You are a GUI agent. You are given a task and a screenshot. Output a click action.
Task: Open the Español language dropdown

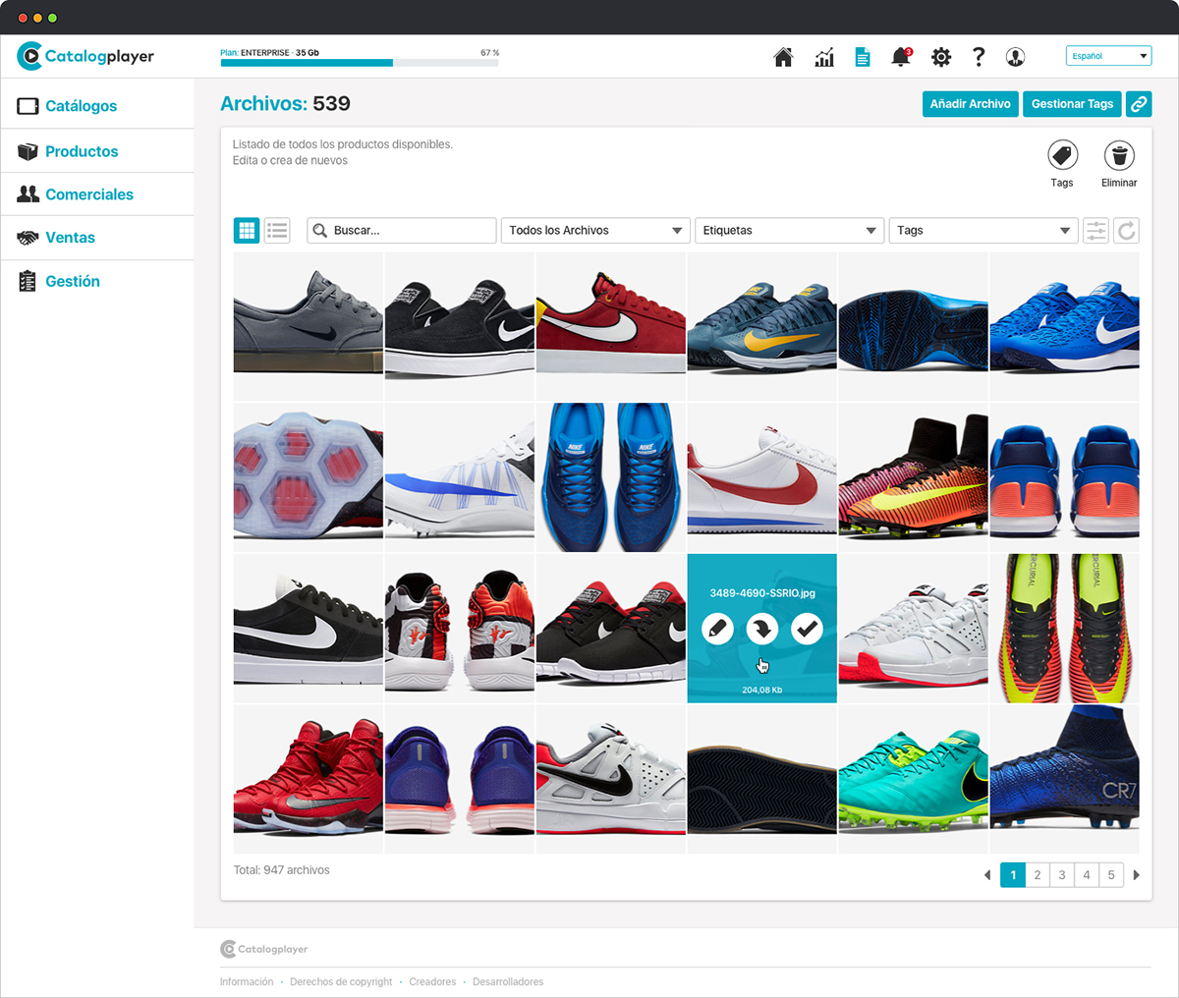[1108, 56]
